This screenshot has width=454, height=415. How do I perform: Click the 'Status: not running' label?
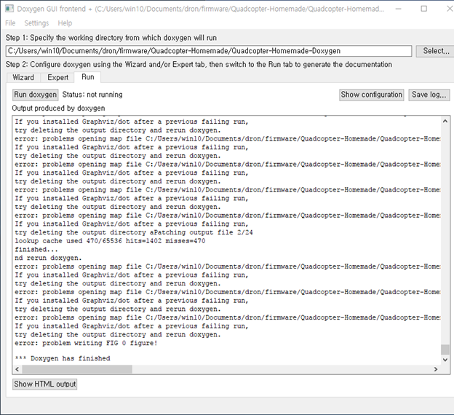pyautogui.click(x=92, y=95)
